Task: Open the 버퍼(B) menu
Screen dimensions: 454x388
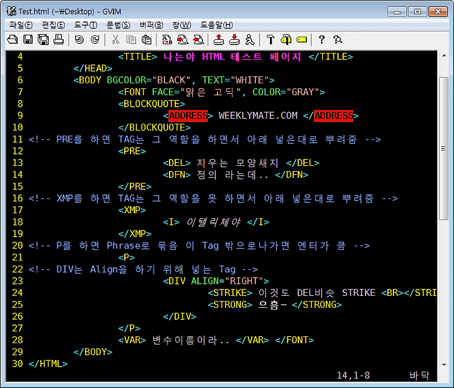Action: (x=151, y=25)
